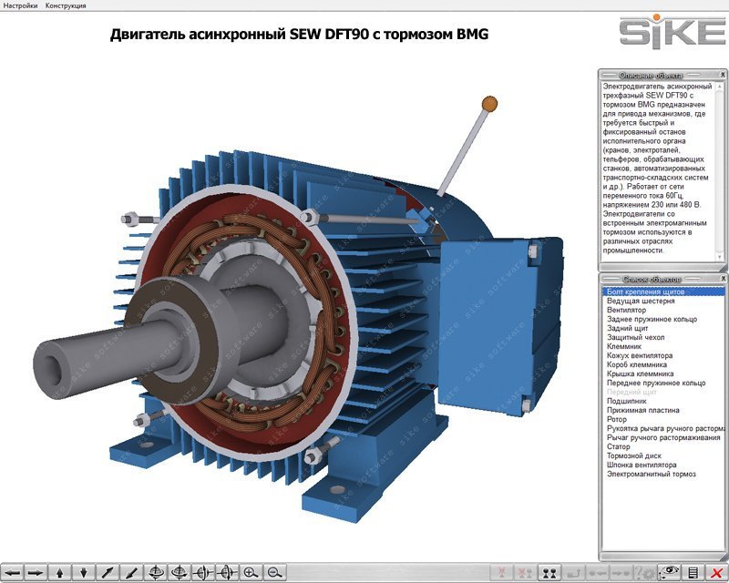The image size is (729, 583).
Task: Click the zoom in magnifier icon
Action: (250, 573)
